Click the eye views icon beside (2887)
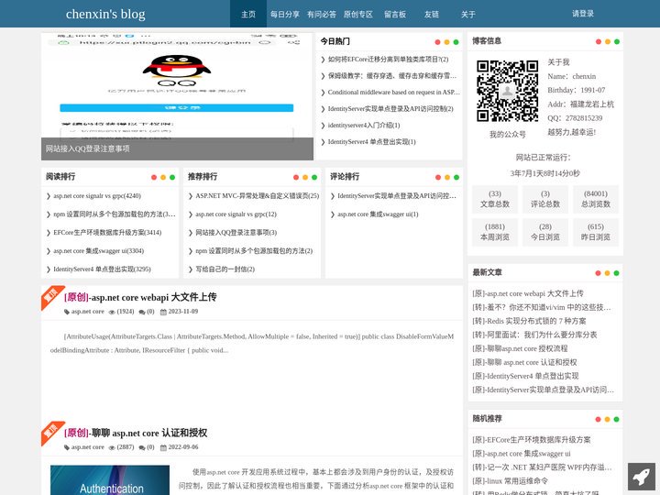The width and height of the screenshot is (660, 495). [112, 447]
